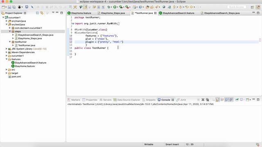The height and width of the screenshot is (147, 262).
Task: Maximize the editor area
Action: click(x=258, y=13)
